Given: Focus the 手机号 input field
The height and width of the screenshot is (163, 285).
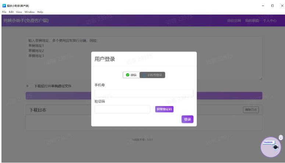Looking at the screenshot, I should pyautogui.click(x=144, y=93).
